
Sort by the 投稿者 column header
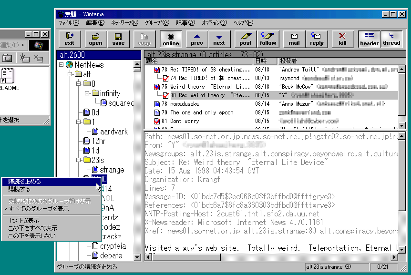coord(341,61)
